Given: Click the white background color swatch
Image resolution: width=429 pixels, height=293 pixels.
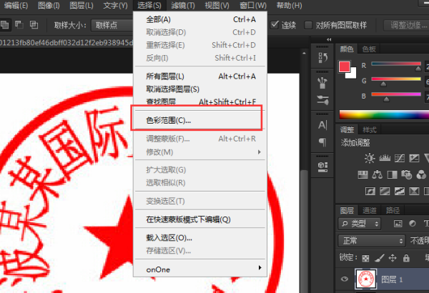Looking at the screenshot, I should (x=352, y=74).
